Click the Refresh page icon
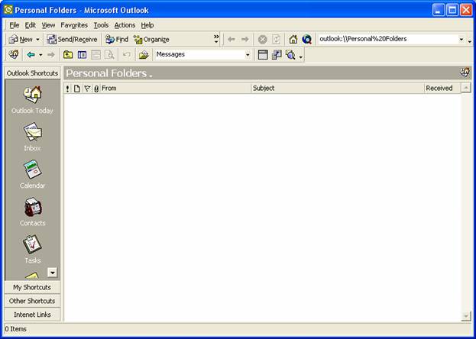 point(277,40)
